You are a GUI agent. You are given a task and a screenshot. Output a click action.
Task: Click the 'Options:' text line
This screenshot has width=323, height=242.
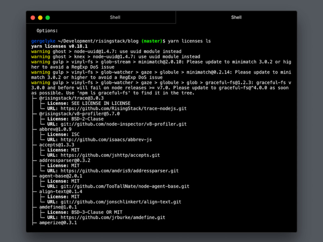click(x=47, y=31)
